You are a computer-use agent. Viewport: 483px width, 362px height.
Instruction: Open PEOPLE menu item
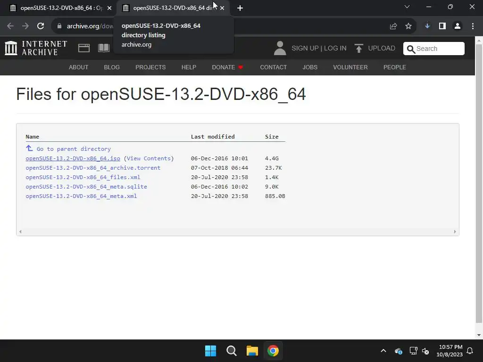coord(395,67)
